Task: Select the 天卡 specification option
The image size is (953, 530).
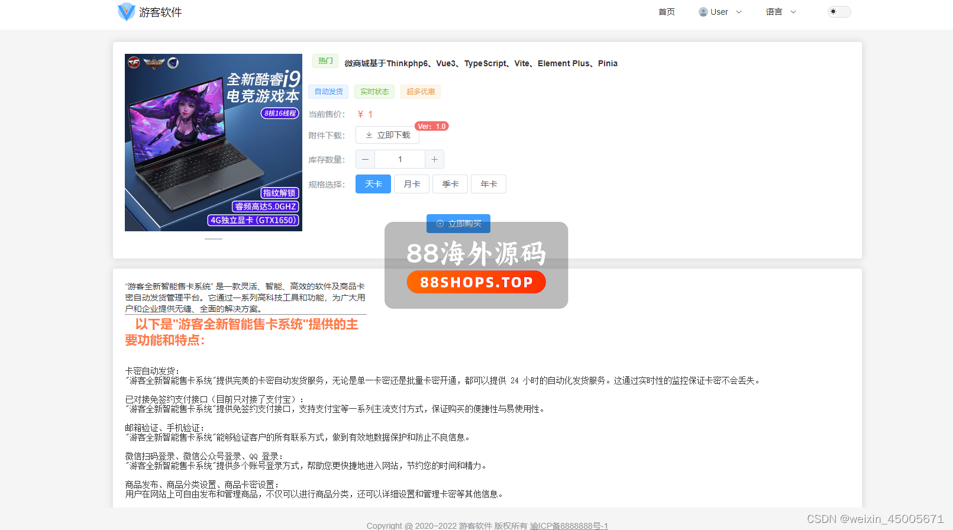Action: (x=373, y=184)
